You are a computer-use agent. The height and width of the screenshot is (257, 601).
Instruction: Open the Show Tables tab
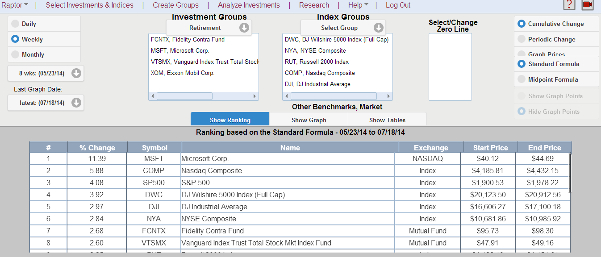point(388,120)
